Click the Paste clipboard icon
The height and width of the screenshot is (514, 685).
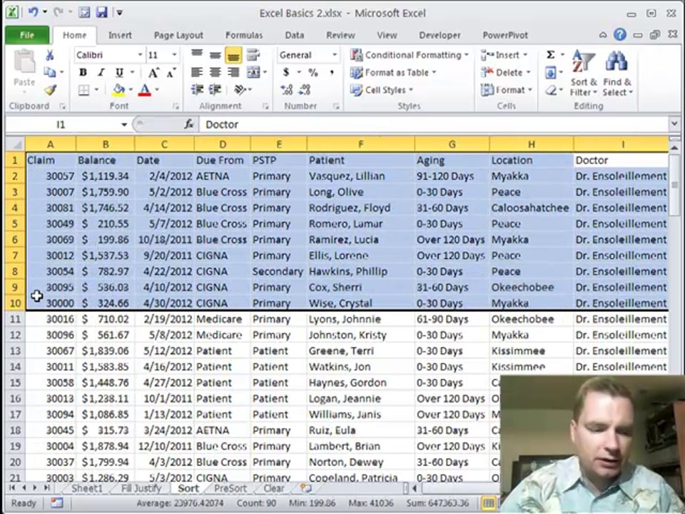coord(24,62)
